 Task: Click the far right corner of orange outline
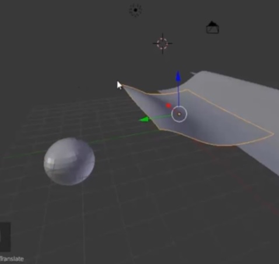(273, 133)
